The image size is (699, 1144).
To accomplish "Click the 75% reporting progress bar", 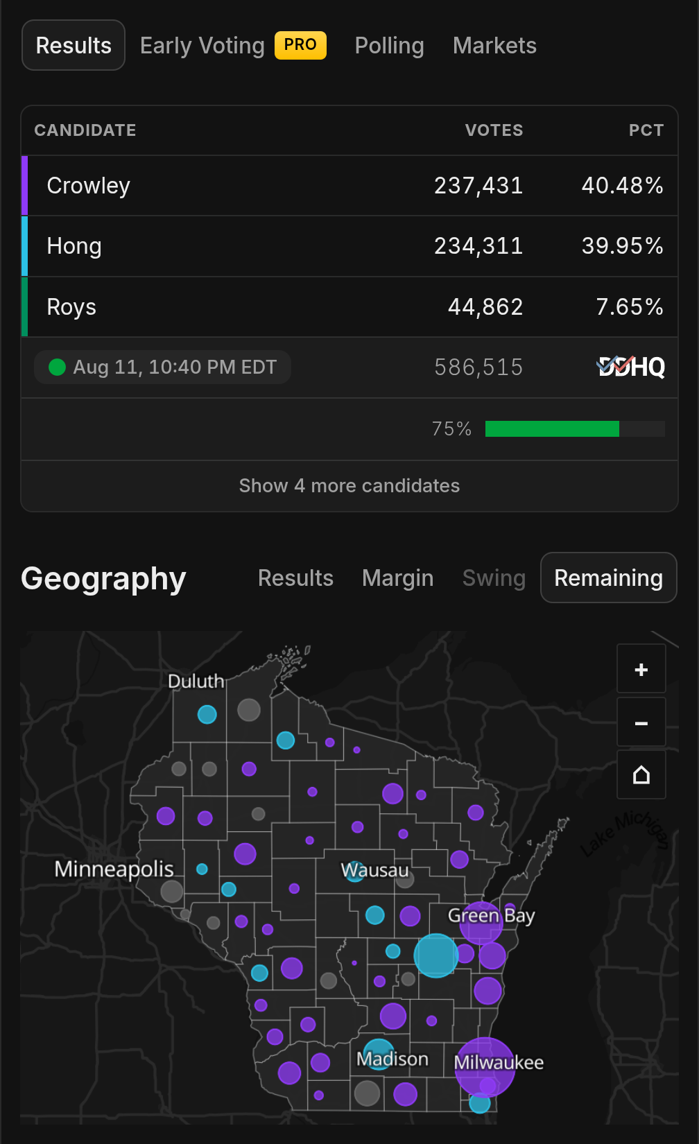I will (575, 428).
